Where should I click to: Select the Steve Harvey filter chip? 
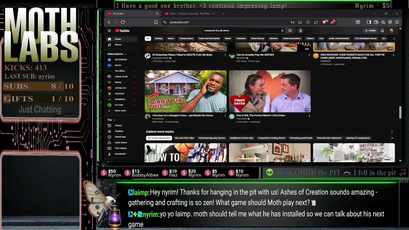(x=258, y=38)
